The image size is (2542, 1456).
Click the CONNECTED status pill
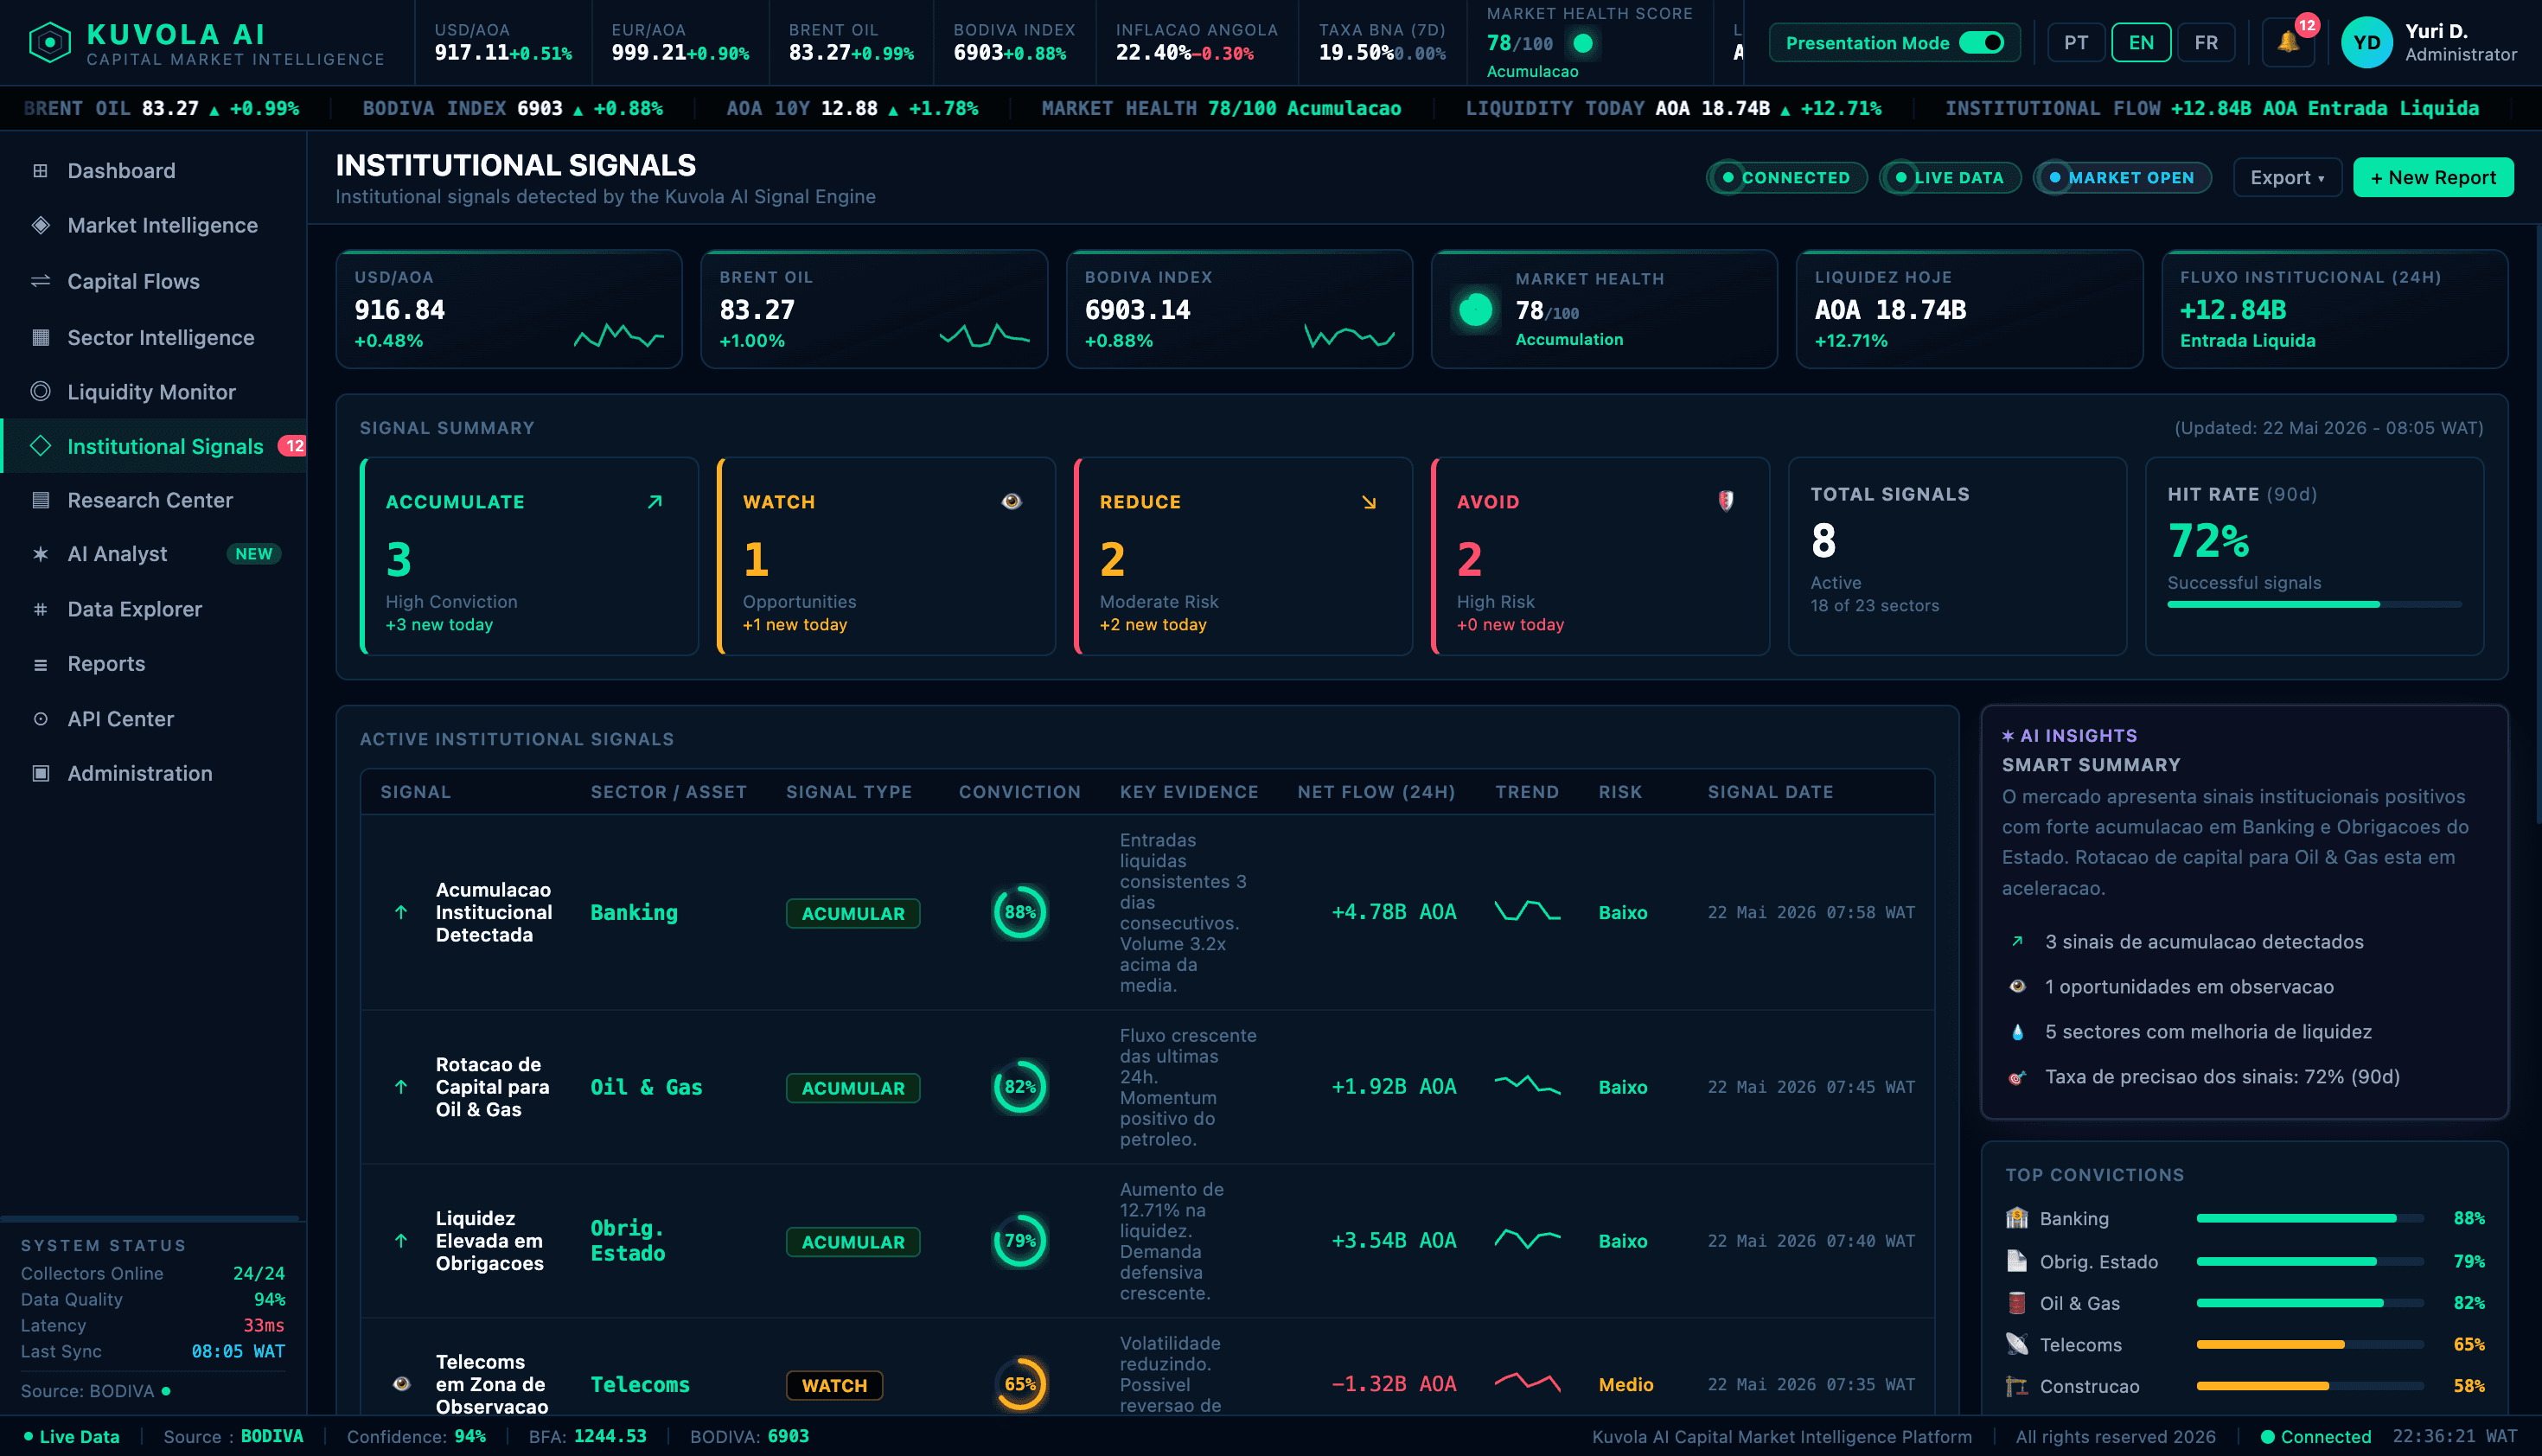coord(1786,178)
